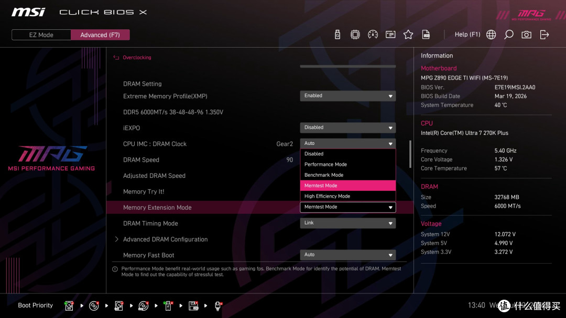The width and height of the screenshot is (566, 318).
Task: Click the DRAM Setting heading
Action: pyautogui.click(x=142, y=84)
